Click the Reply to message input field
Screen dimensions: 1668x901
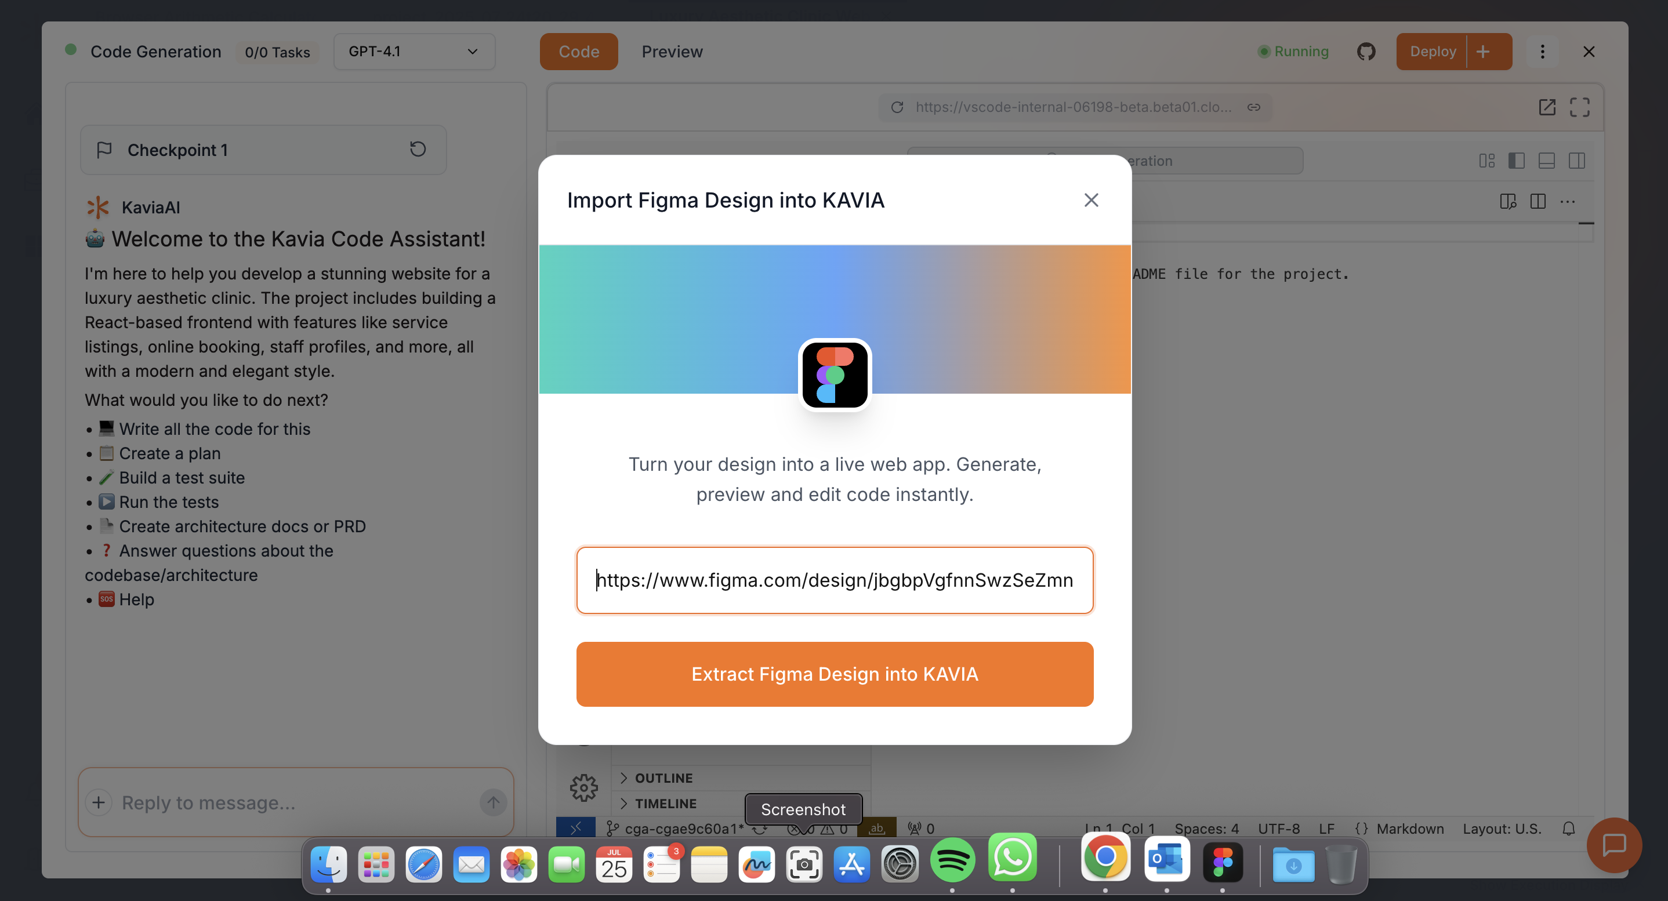pos(296,802)
